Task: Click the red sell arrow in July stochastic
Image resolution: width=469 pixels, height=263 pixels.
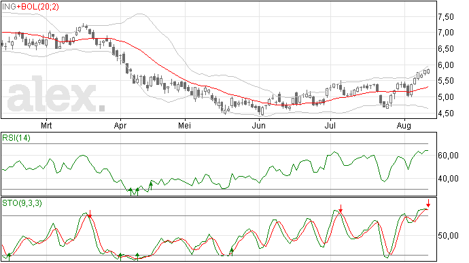Action: (x=341, y=209)
